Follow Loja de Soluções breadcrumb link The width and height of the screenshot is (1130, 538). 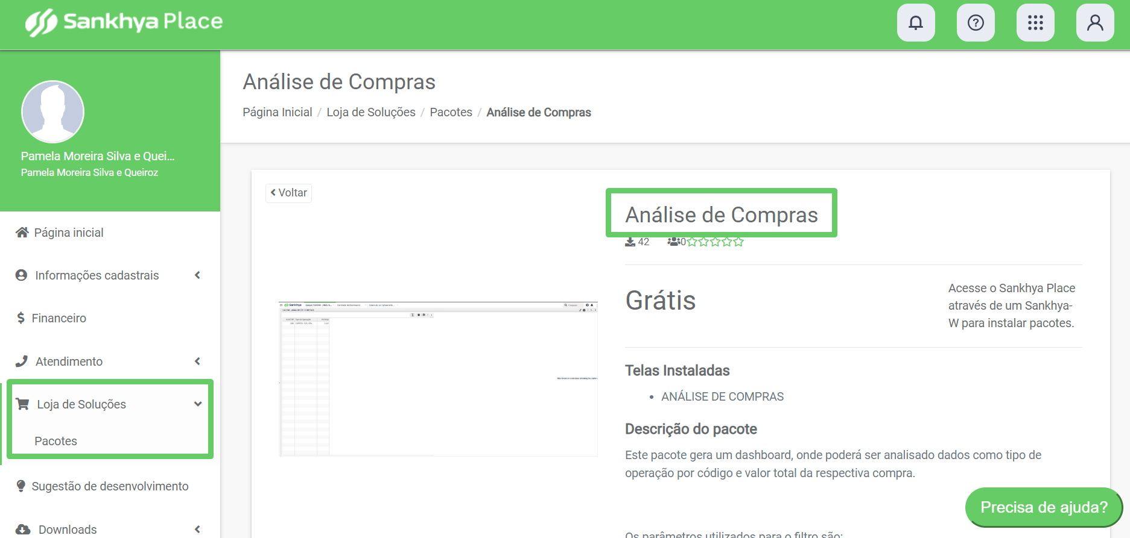(x=371, y=112)
